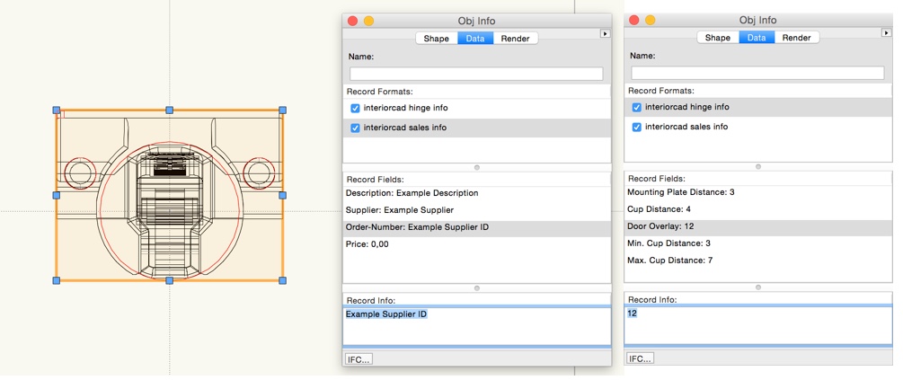Image resolution: width=903 pixels, height=380 pixels.
Task: Open Render tab in left Obj Info
Action: (x=516, y=39)
